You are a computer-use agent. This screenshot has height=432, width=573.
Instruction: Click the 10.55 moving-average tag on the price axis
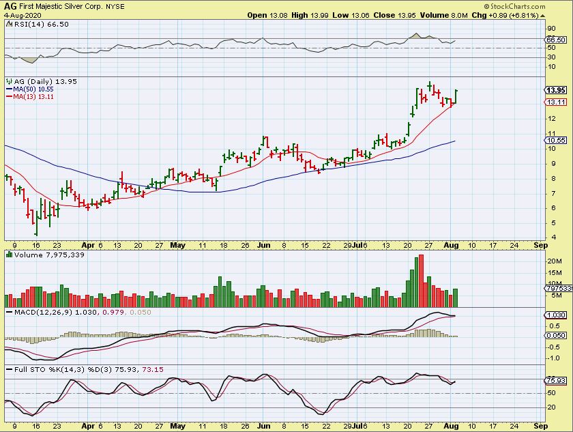556,141
